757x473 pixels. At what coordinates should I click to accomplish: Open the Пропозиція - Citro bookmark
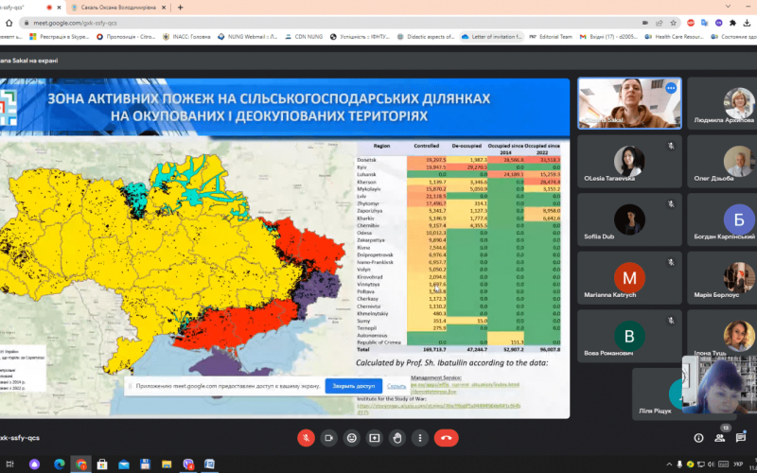pyautogui.click(x=126, y=37)
